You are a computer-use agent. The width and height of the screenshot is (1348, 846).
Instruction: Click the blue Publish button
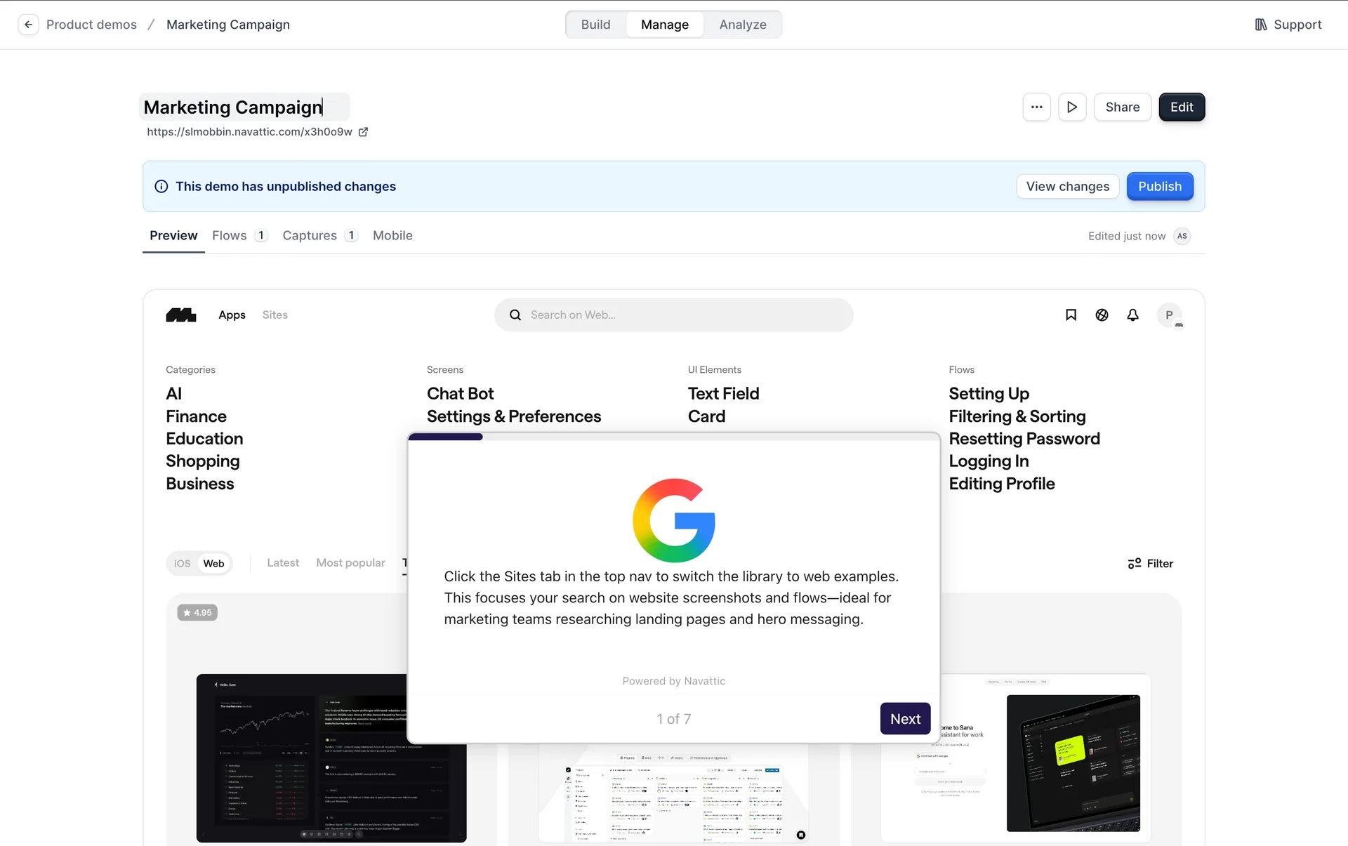click(1159, 187)
